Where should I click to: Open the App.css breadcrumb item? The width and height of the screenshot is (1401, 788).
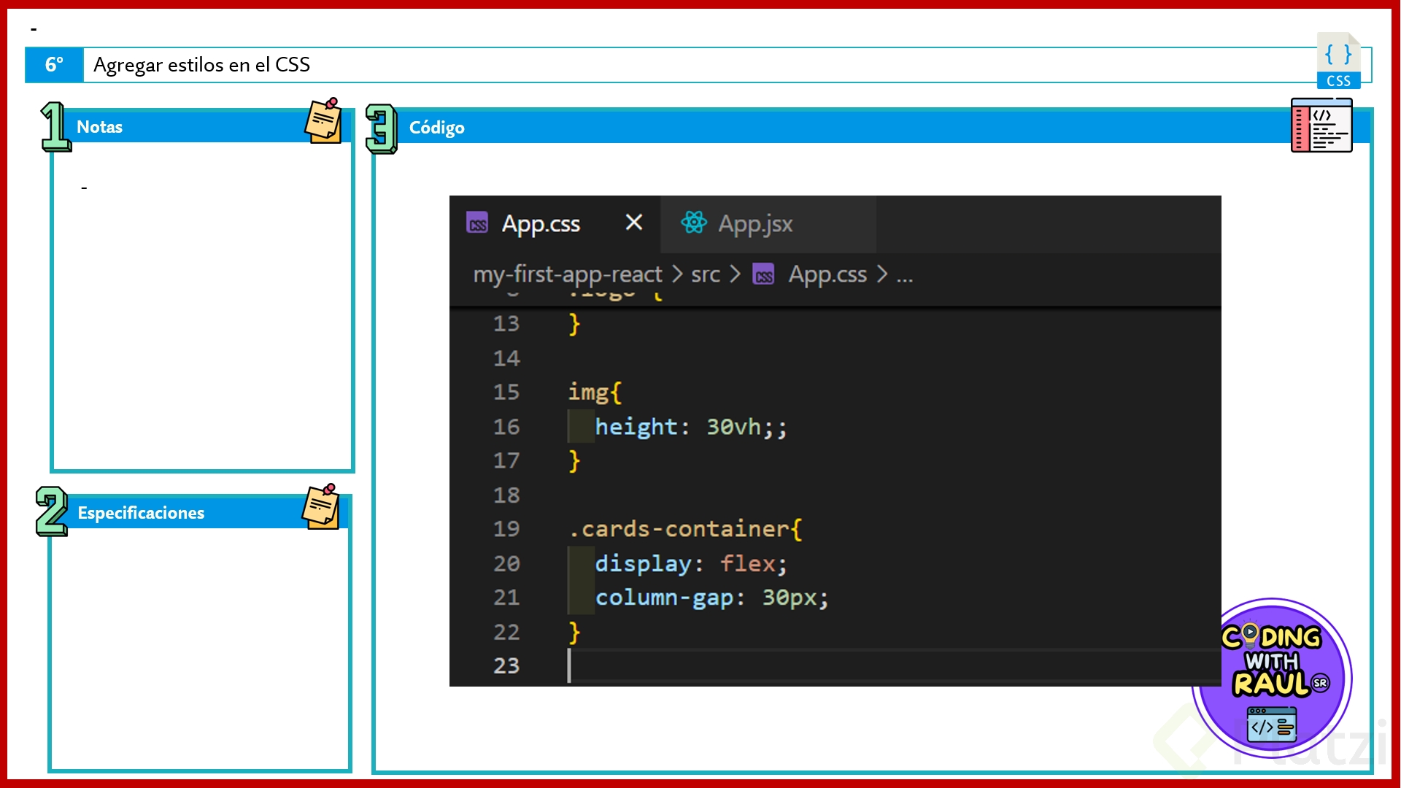827,274
